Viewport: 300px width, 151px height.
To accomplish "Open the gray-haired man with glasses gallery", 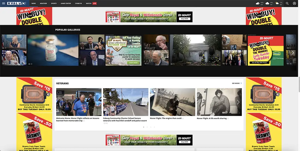I will tap(156, 58).
